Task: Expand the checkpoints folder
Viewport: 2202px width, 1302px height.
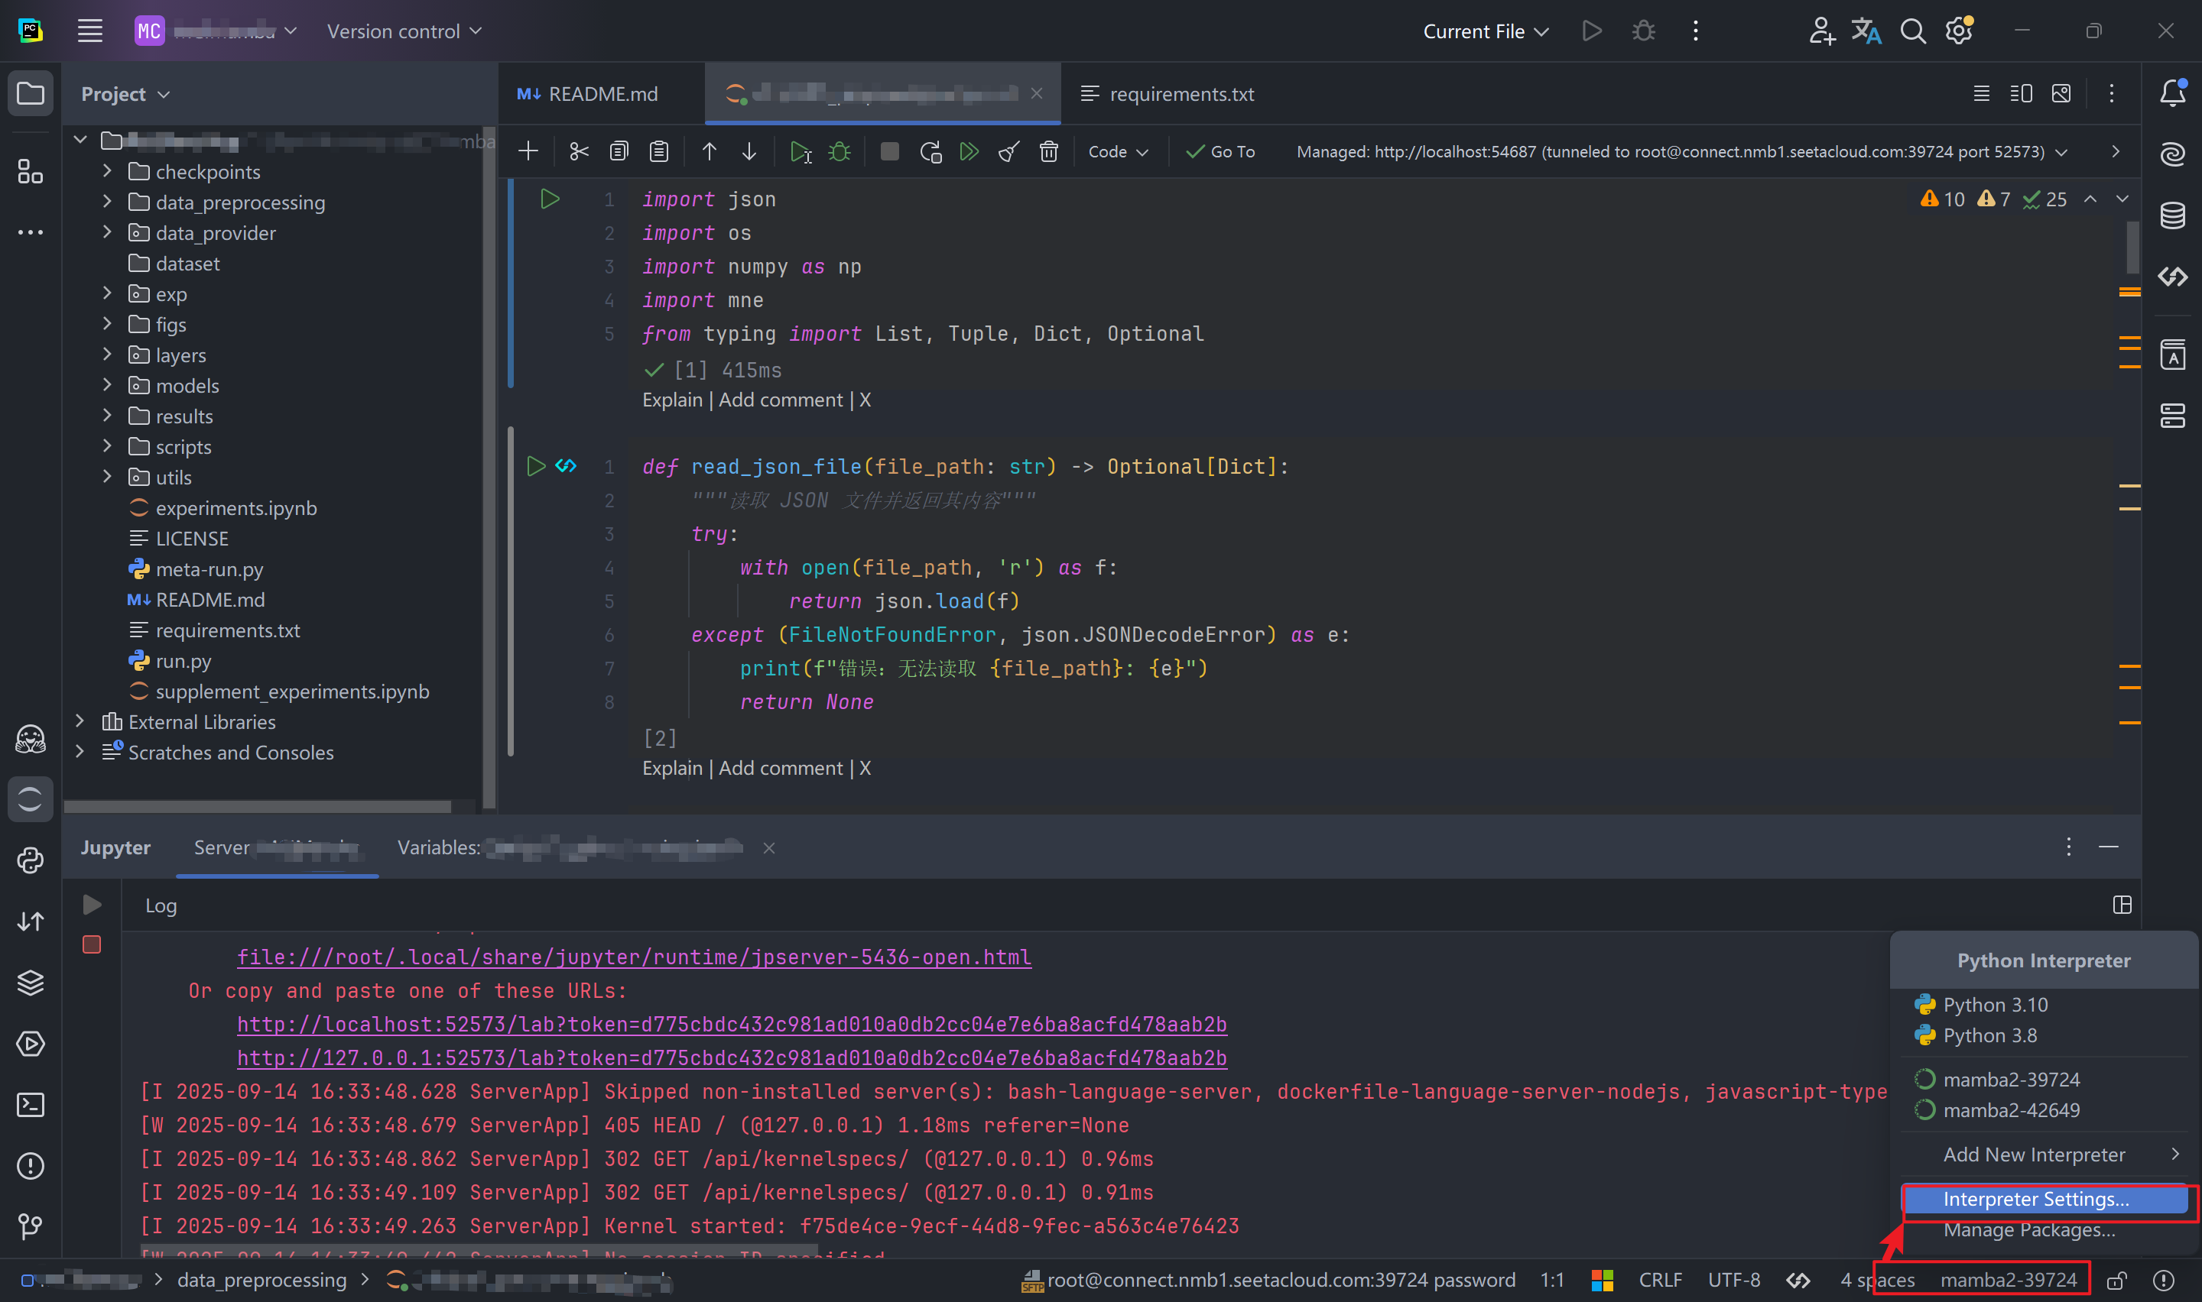Action: [x=107, y=170]
